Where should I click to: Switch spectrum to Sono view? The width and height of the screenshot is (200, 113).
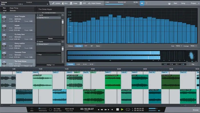pos(98,46)
